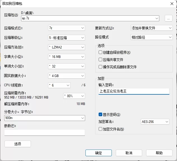The width and height of the screenshot is (177, 161).
Task: Expand the 16 MB dictionary size dropdown
Action: [66, 57]
